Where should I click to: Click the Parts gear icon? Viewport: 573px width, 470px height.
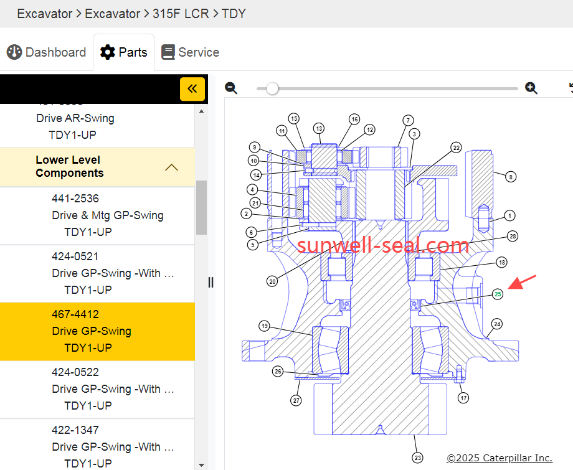pyautogui.click(x=108, y=52)
